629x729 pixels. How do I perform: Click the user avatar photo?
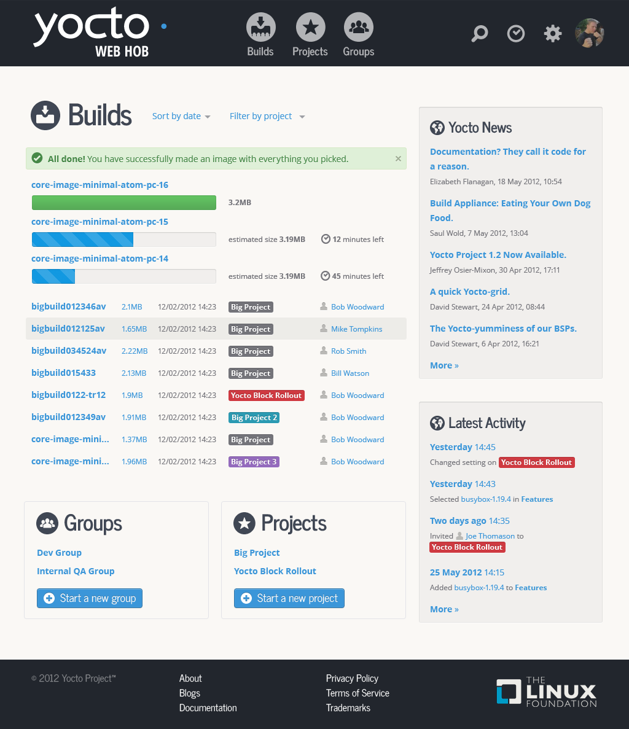[590, 33]
